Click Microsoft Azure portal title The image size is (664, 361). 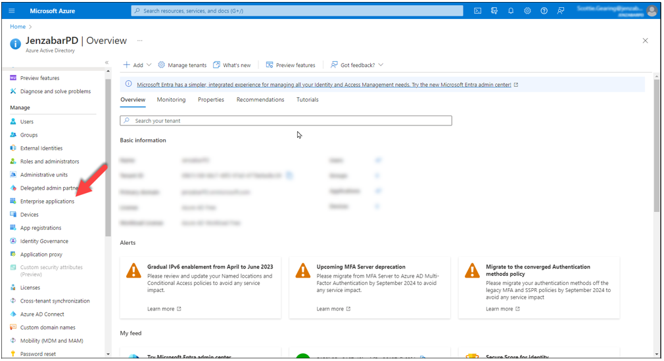pos(53,11)
